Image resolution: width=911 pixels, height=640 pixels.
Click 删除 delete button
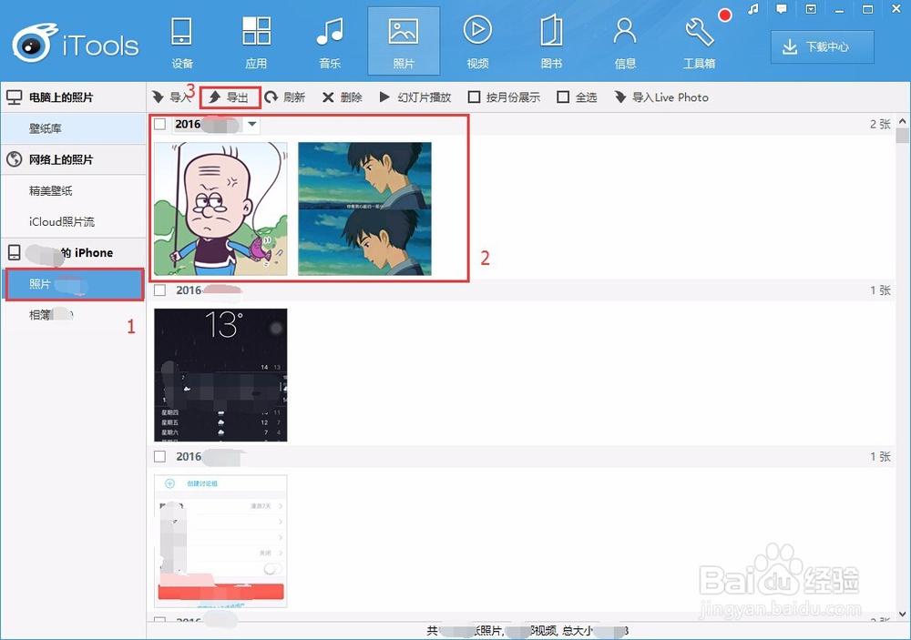click(343, 97)
